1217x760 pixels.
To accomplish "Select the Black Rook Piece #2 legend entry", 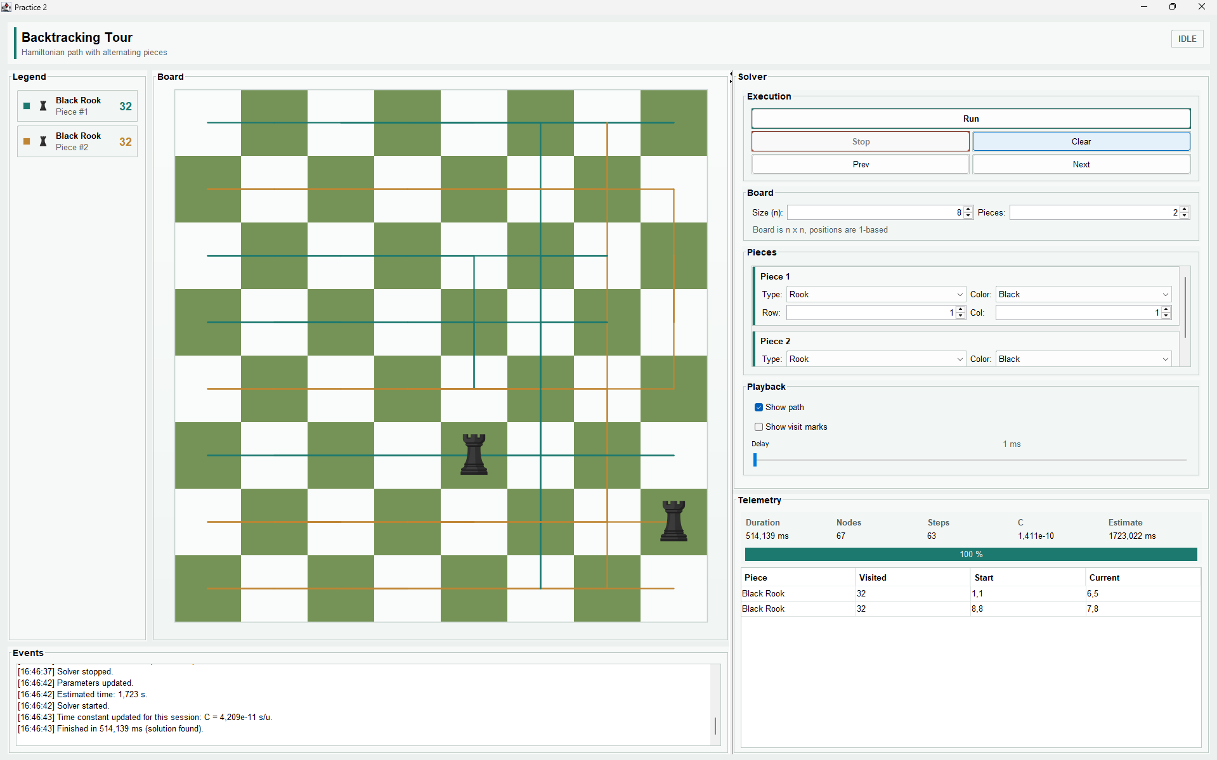I will point(77,141).
